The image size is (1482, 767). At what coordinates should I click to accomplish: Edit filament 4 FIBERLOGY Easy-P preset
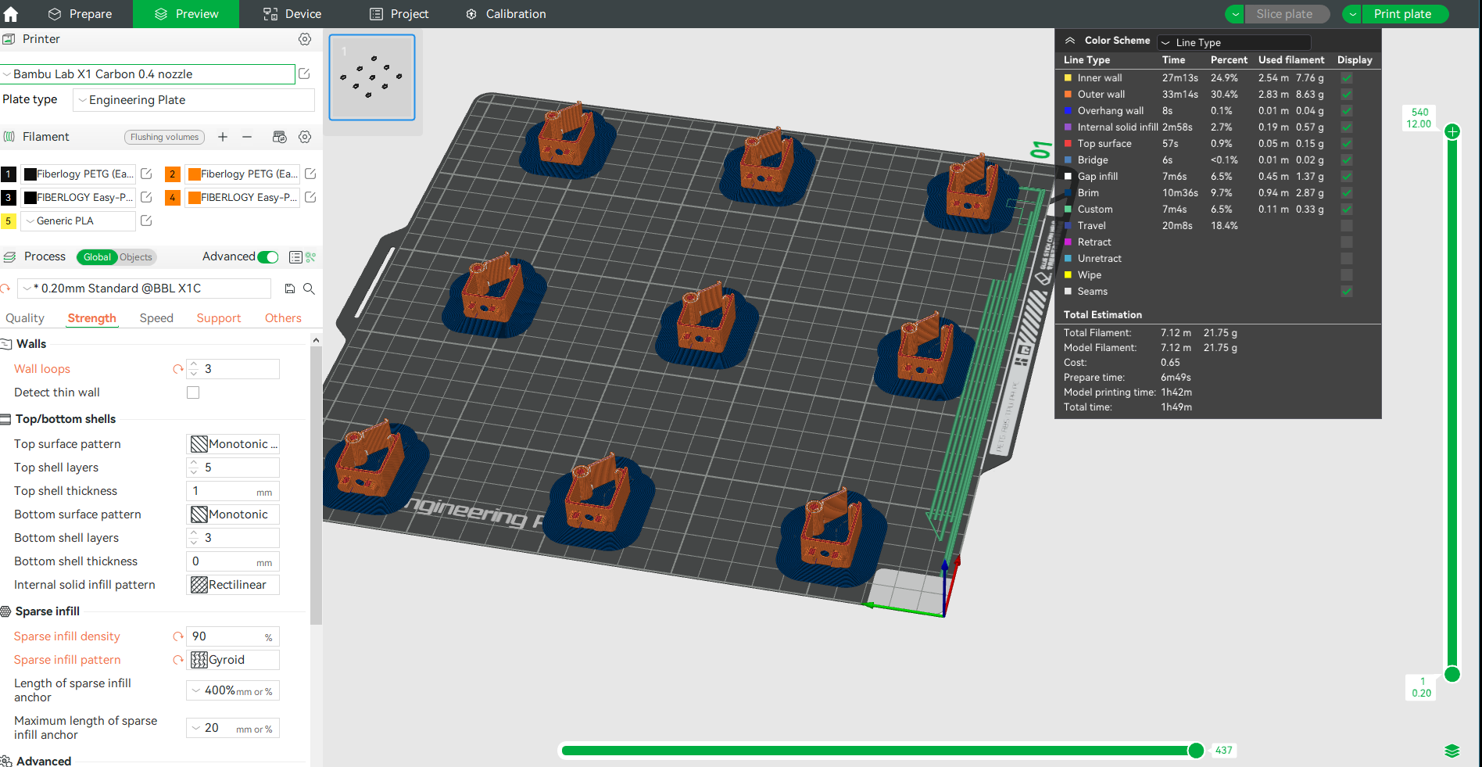(x=310, y=197)
